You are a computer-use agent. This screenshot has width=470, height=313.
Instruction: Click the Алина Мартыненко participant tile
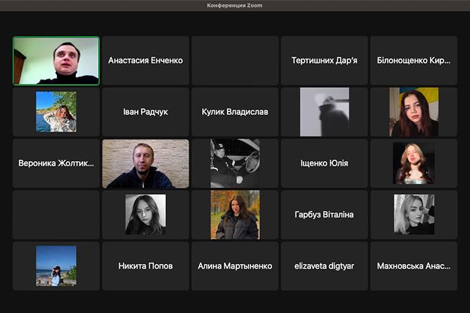235,266
